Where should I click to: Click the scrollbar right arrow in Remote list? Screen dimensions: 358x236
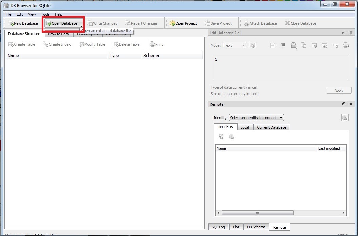[x=344, y=213]
